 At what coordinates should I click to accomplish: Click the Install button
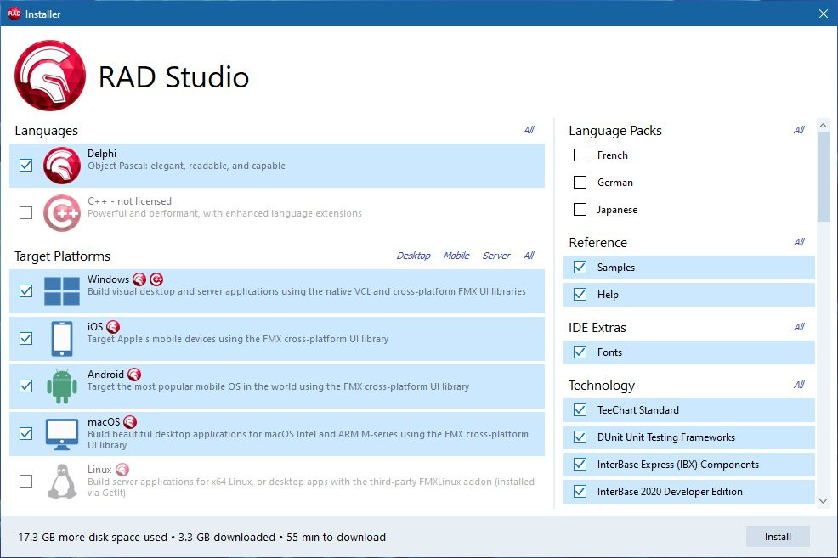(778, 537)
